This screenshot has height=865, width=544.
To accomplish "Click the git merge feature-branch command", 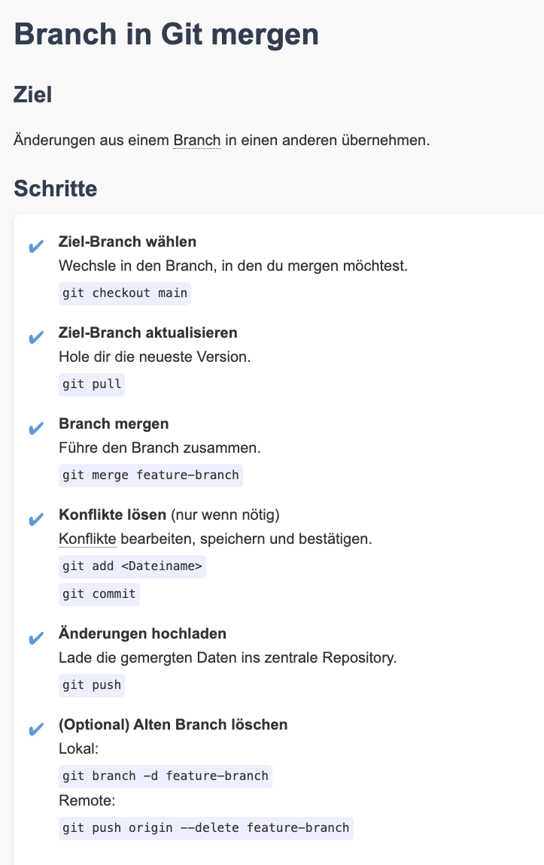I will click(x=150, y=475).
